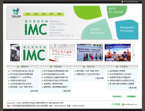
Task: Click the green circle icon beside 龙音公益
Action: 84,67
